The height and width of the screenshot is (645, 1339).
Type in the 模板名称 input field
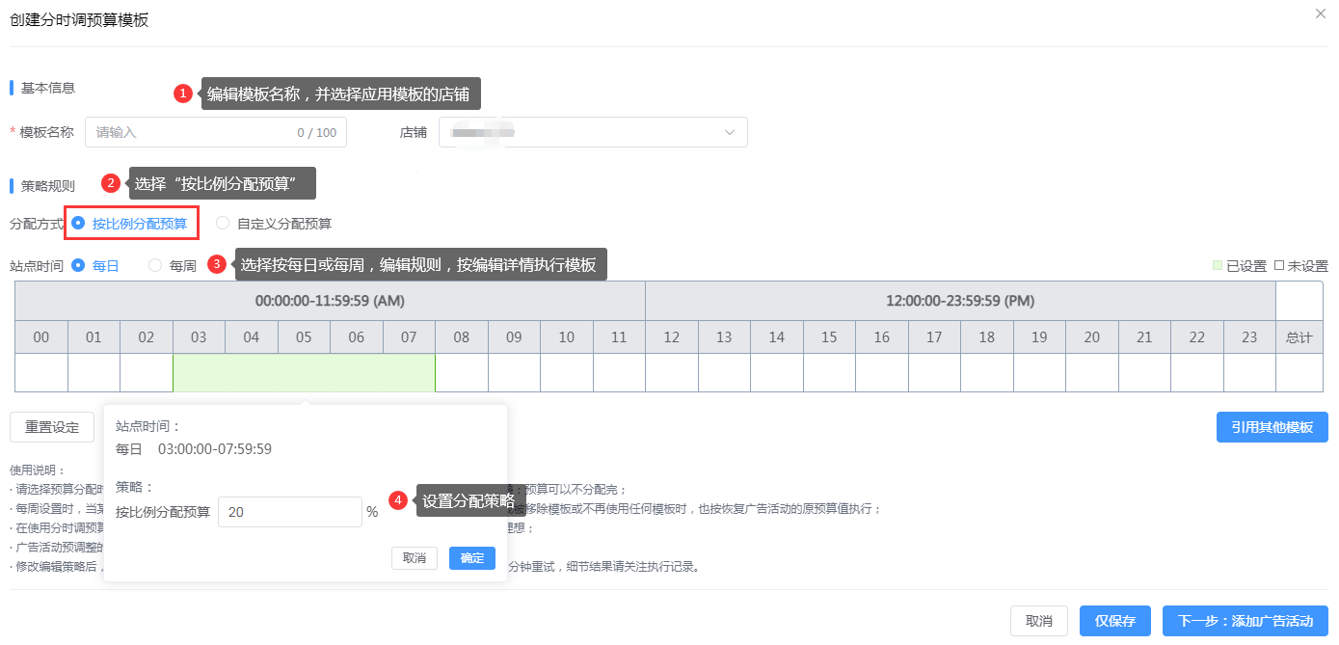[193, 132]
